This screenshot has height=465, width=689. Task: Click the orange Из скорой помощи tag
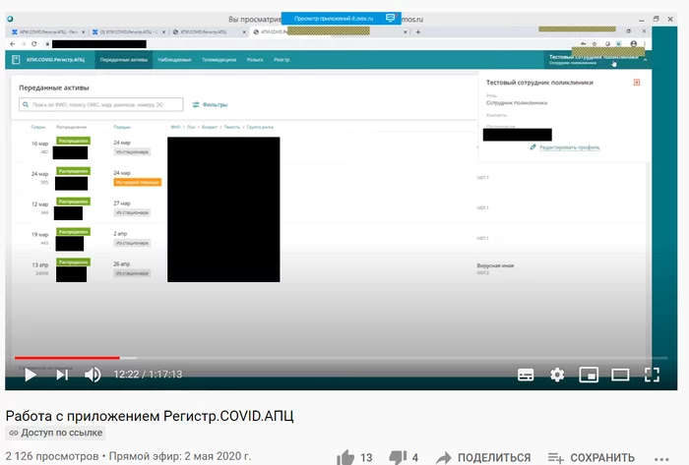(138, 182)
